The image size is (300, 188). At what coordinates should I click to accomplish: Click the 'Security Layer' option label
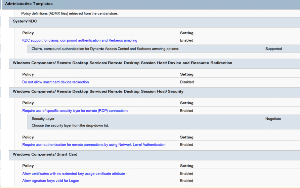43,119
